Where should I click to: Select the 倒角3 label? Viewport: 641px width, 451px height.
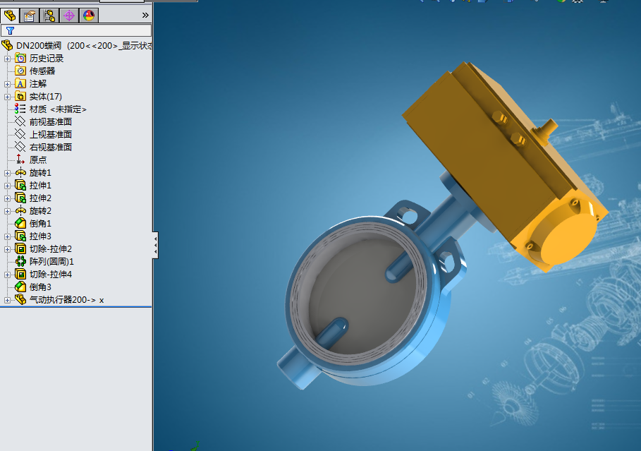pyautogui.click(x=40, y=287)
